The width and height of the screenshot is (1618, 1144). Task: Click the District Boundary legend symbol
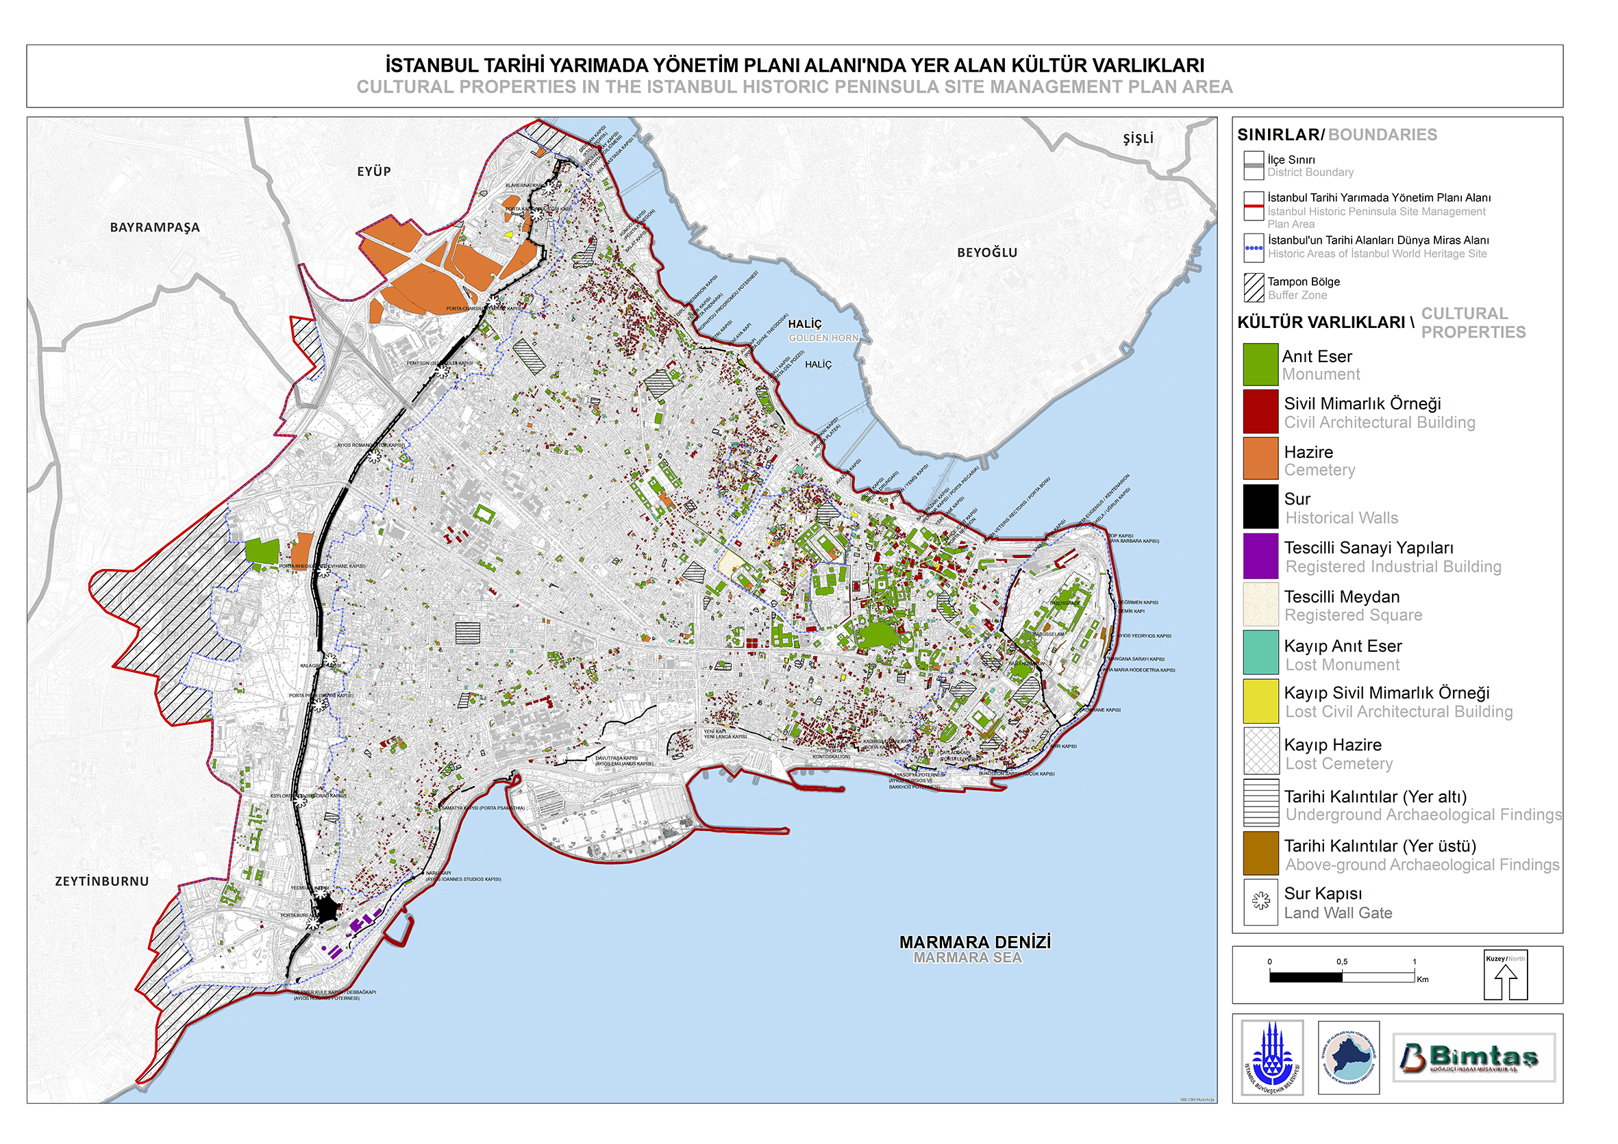pos(1254,165)
